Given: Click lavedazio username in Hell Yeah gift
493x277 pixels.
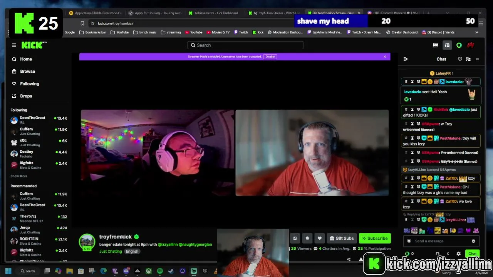Looking at the screenshot, I should (x=413, y=92).
